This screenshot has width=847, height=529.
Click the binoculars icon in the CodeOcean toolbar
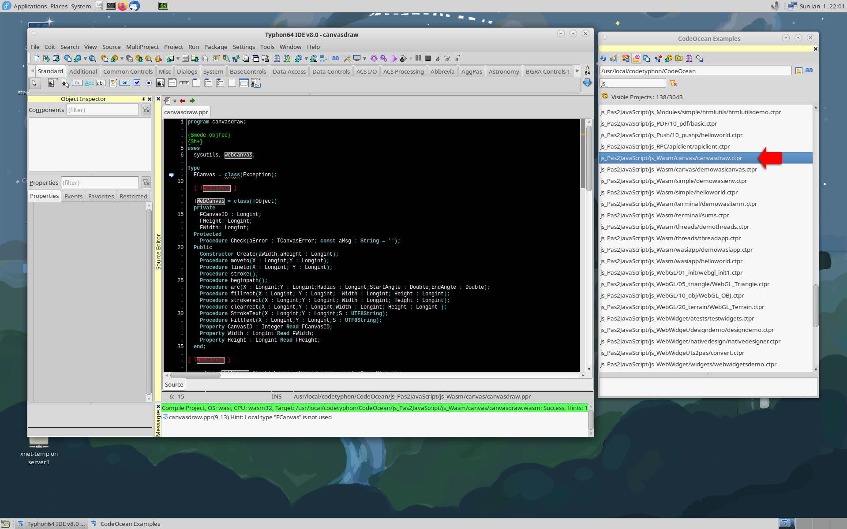[689, 58]
